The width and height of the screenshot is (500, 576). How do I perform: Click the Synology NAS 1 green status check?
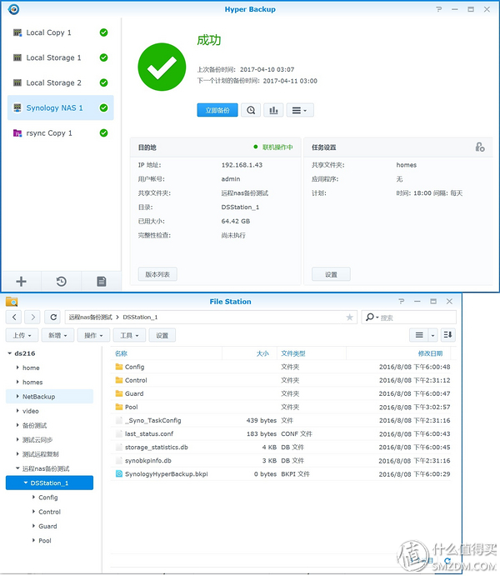pyautogui.click(x=104, y=108)
